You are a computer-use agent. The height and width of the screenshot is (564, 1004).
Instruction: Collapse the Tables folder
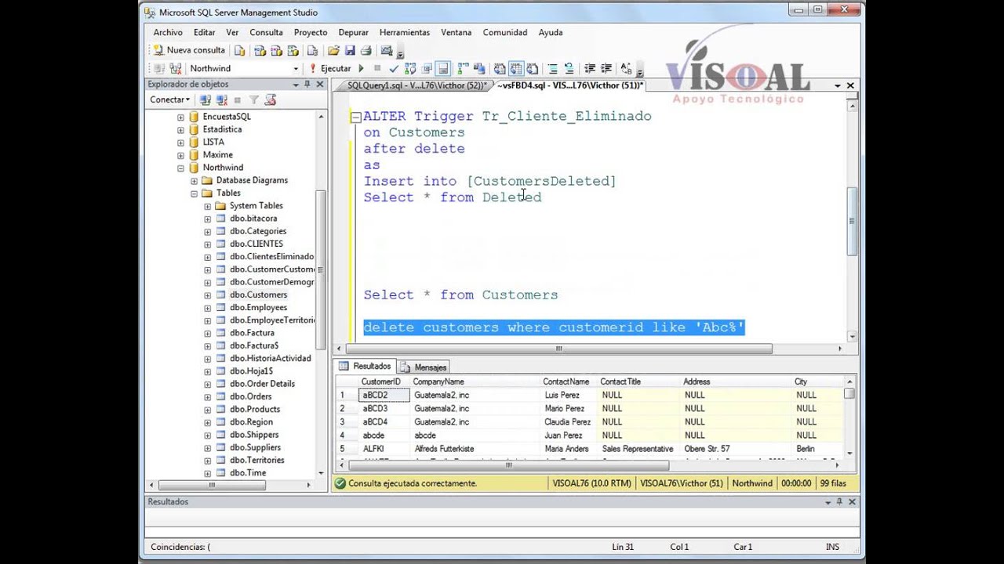(194, 193)
